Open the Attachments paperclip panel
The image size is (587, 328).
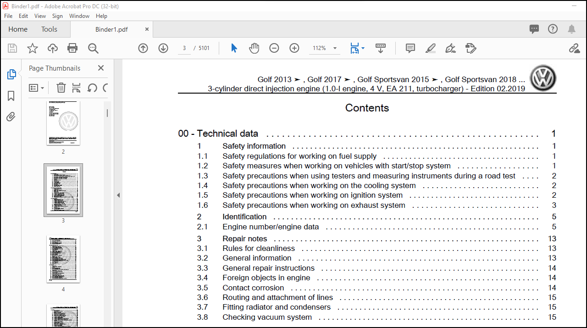pos(11,117)
